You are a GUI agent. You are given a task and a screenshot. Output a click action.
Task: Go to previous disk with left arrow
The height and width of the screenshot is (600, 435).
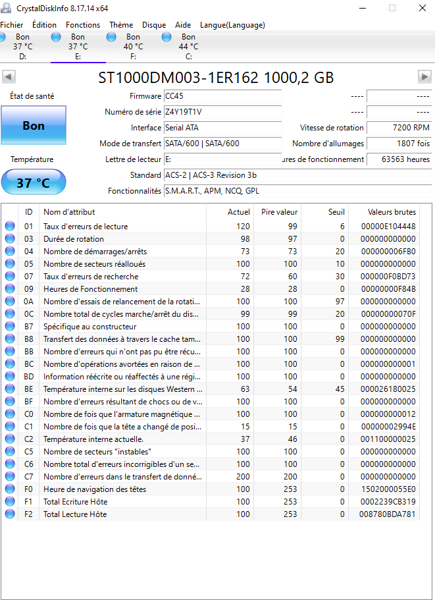[9, 76]
